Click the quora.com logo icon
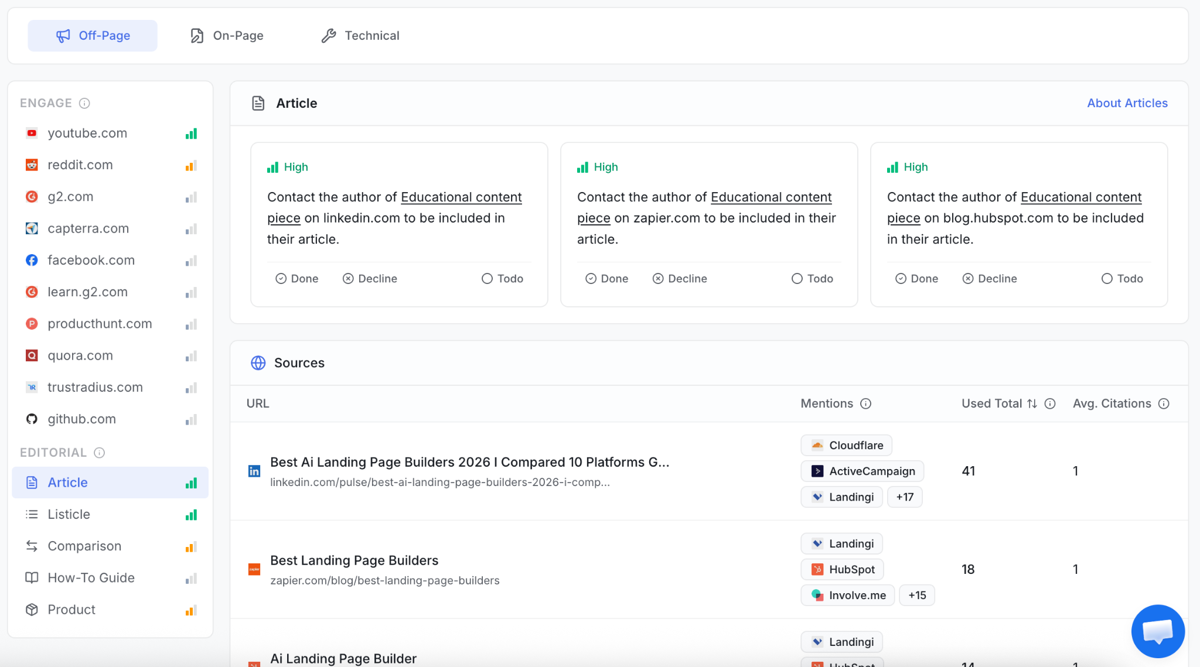This screenshot has height=667, width=1200. point(32,355)
